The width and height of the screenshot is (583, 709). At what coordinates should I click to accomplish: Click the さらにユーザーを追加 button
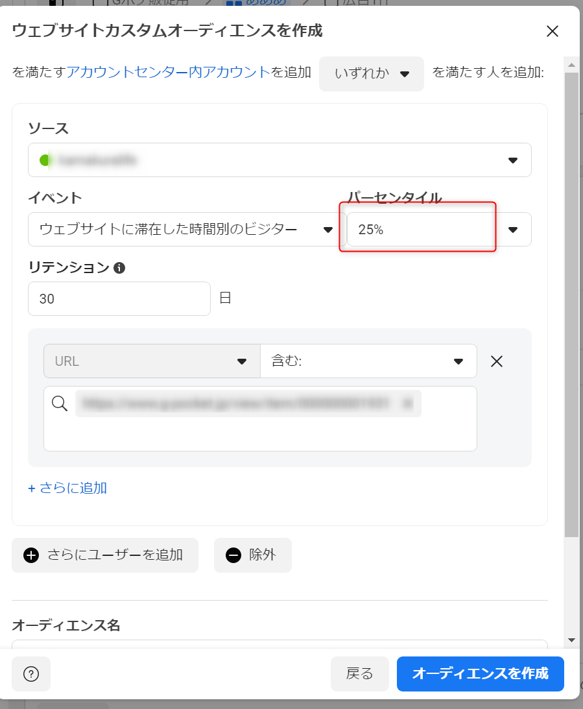(104, 555)
